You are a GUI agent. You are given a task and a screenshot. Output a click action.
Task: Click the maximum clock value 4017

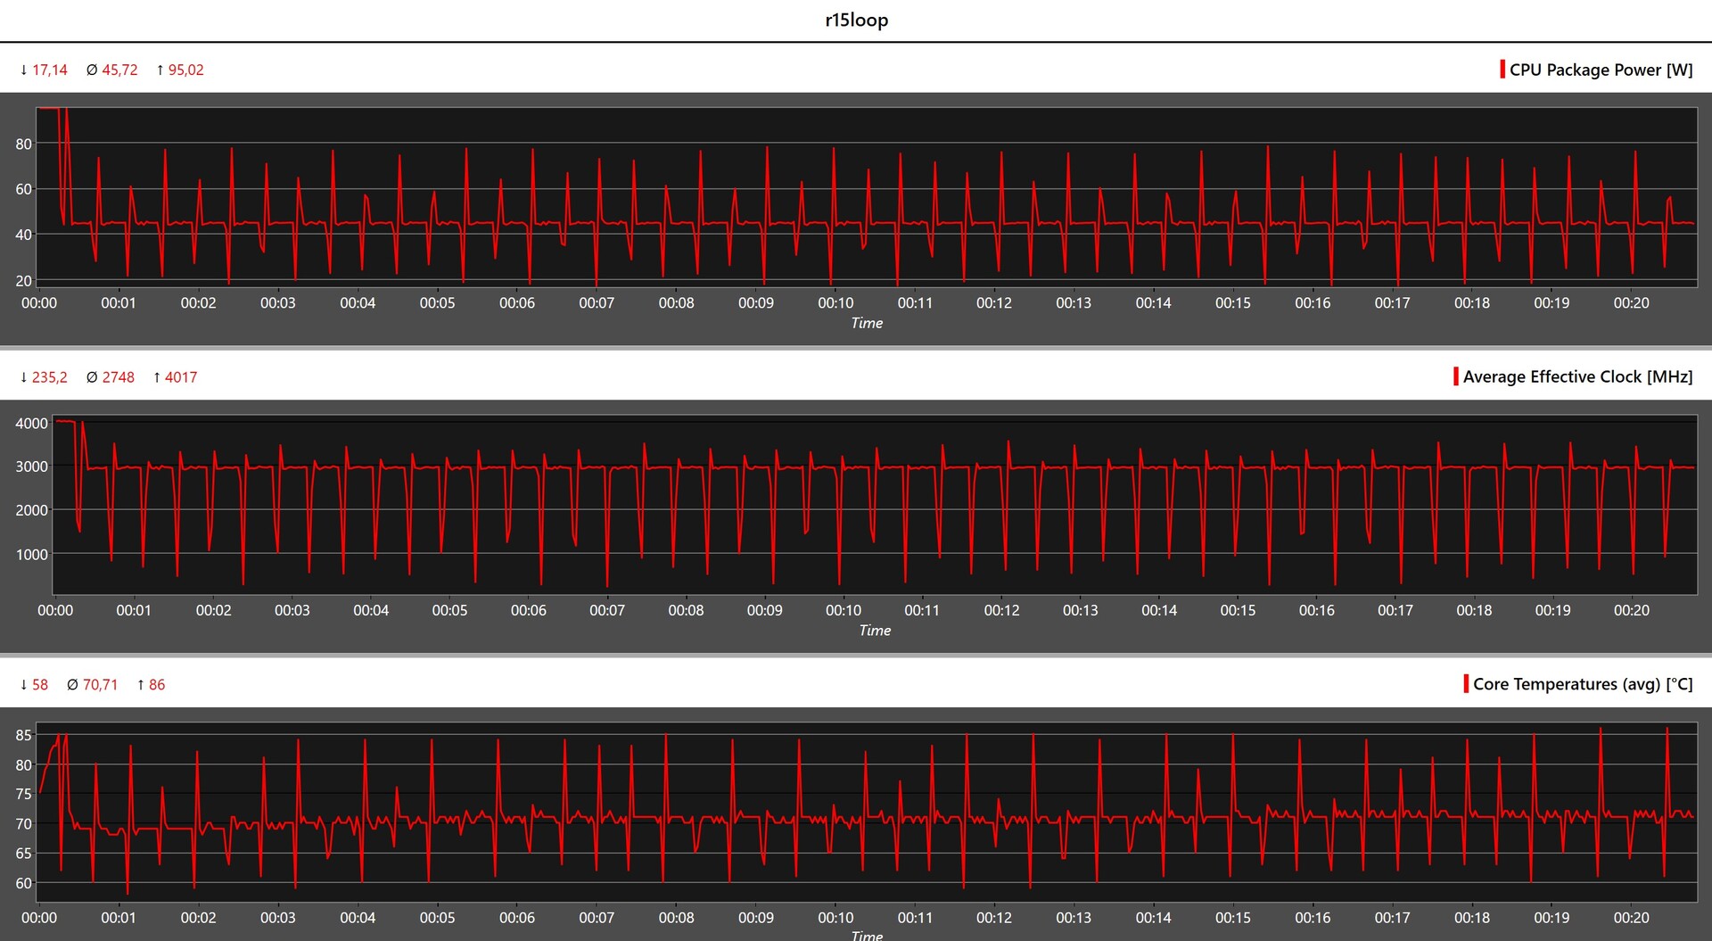pyautogui.click(x=180, y=377)
